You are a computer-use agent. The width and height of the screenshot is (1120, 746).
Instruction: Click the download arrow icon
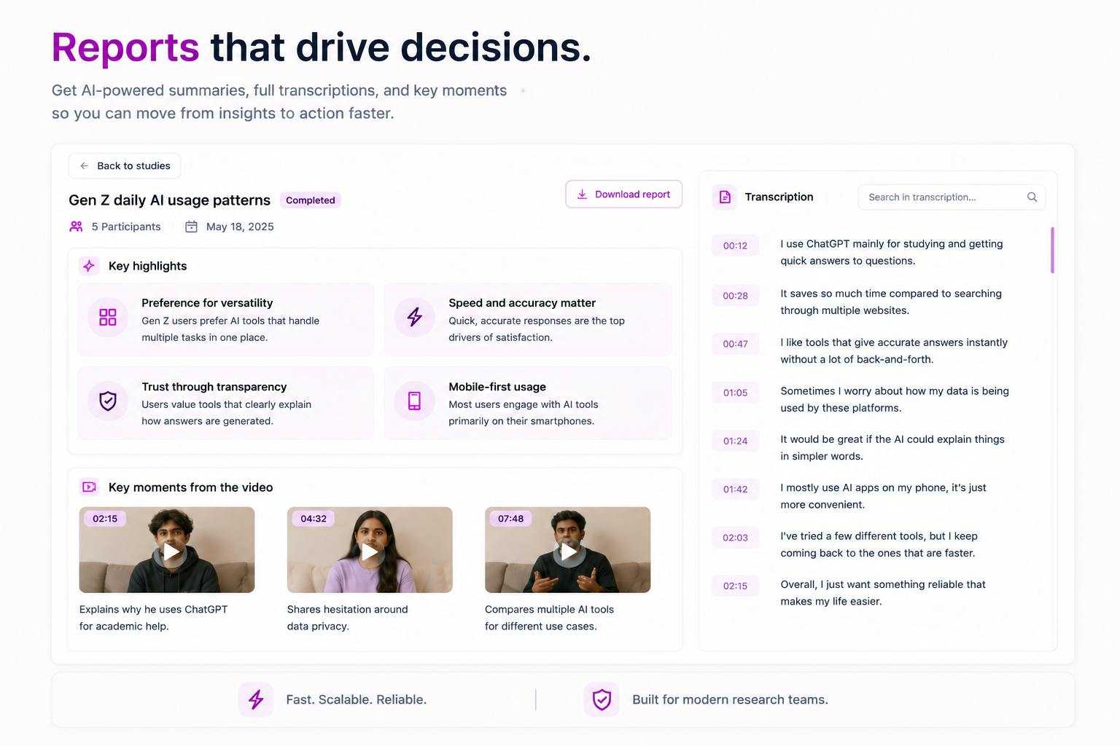[x=582, y=195]
